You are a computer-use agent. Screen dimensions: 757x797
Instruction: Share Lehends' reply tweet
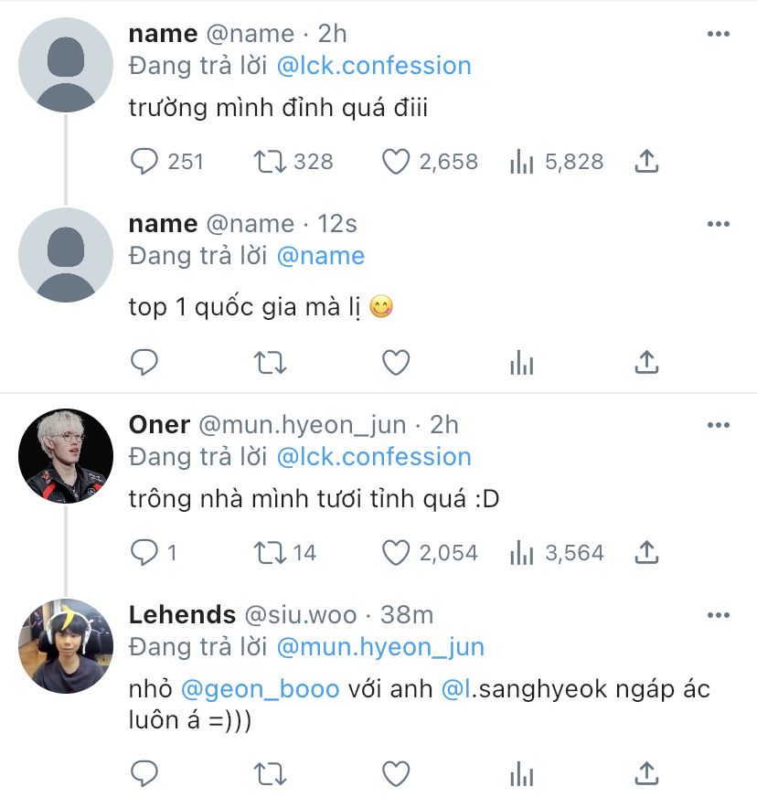tap(646, 773)
